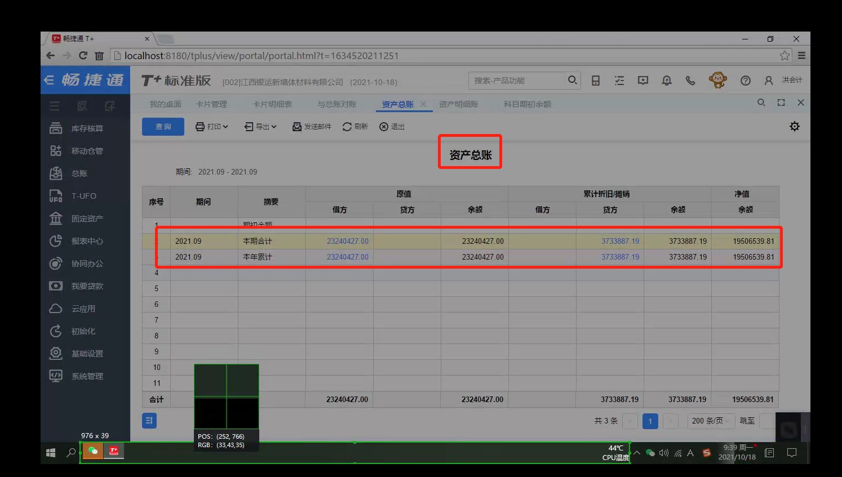Open the report settings gear icon
Screen dimensions: 842x477
(x=795, y=126)
